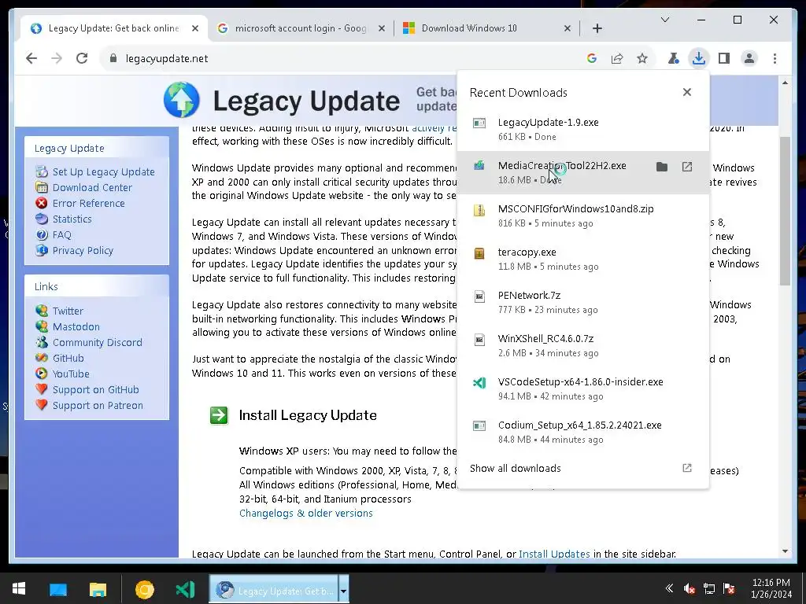The width and height of the screenshot is (806, 604).
Task: Click the Show all downloads external icon
Action: coord(686,468)
